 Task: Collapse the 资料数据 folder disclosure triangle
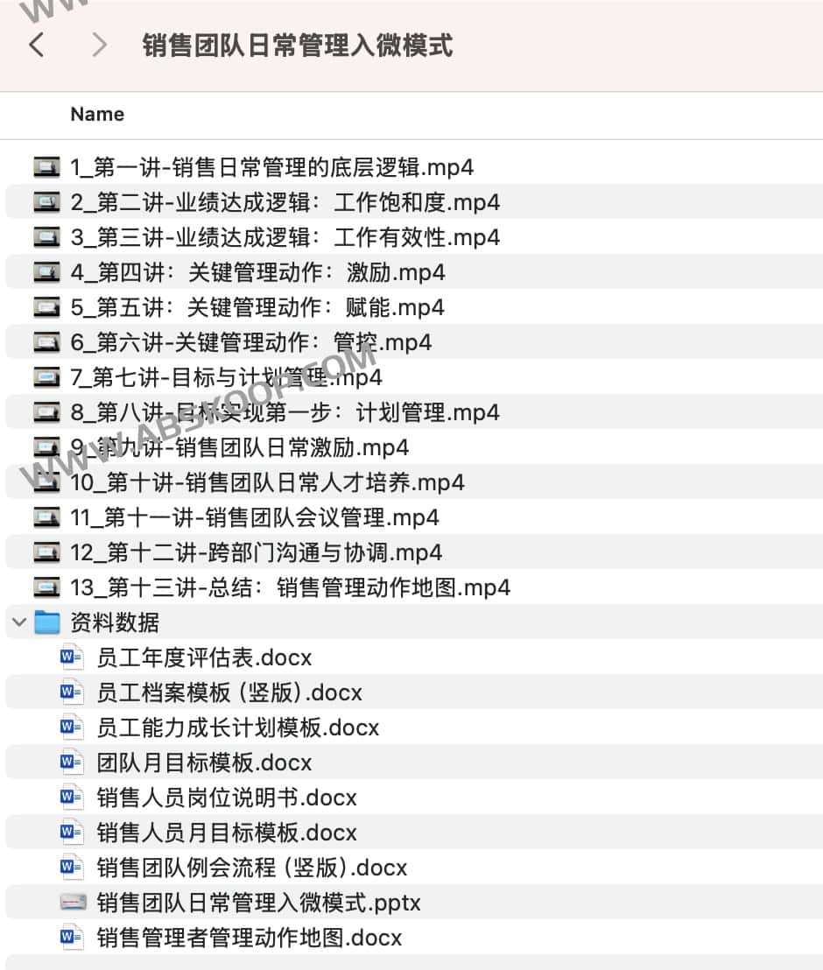coord(18,622)
